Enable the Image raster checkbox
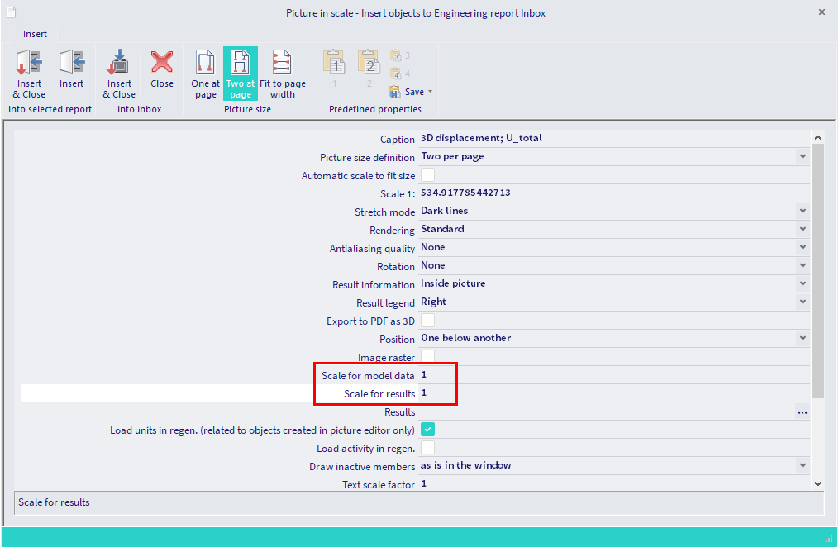Image resolution: width=839 pixels, height=547 pixels. [428, 357]
